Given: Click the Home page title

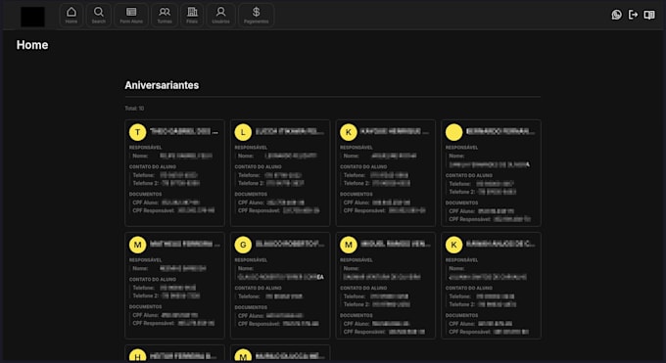Looking at the screenshot, I should (x=32, y=45).
